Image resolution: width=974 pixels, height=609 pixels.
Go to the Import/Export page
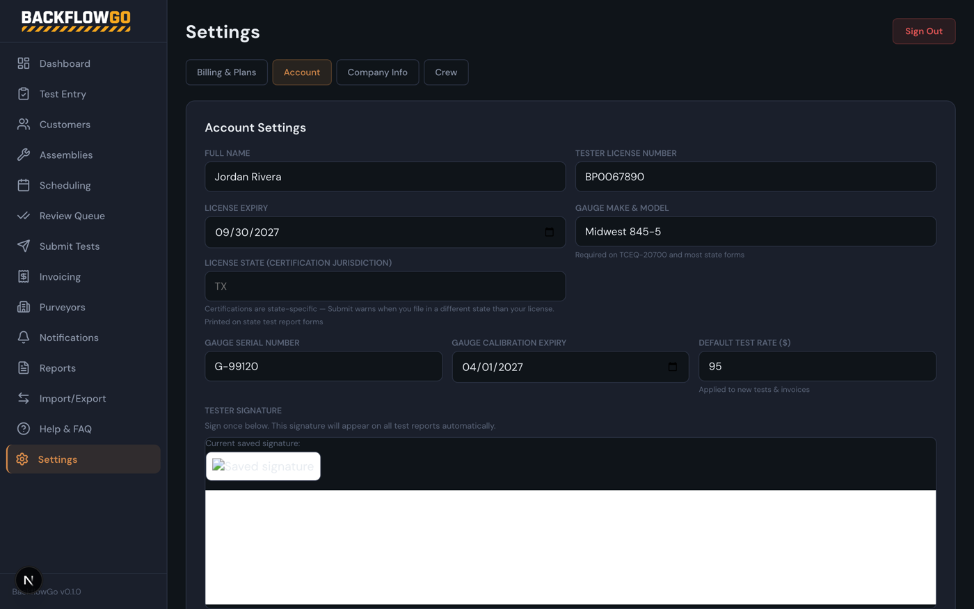pyautogui.click(x=83, y=398)
